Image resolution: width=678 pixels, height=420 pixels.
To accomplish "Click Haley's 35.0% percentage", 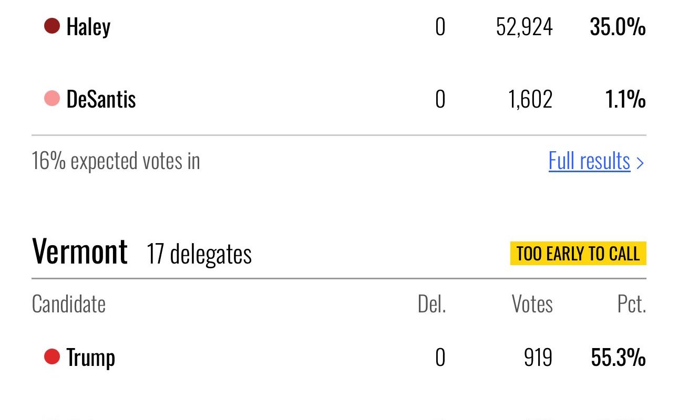I will [618, 26].
